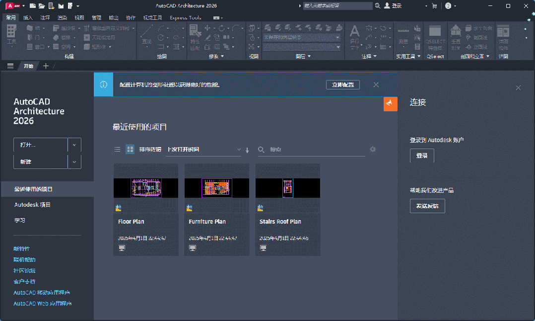This screenshot has height=321, width=535.
Task: Select the 直线 line tool
Action: pos(146,35)
